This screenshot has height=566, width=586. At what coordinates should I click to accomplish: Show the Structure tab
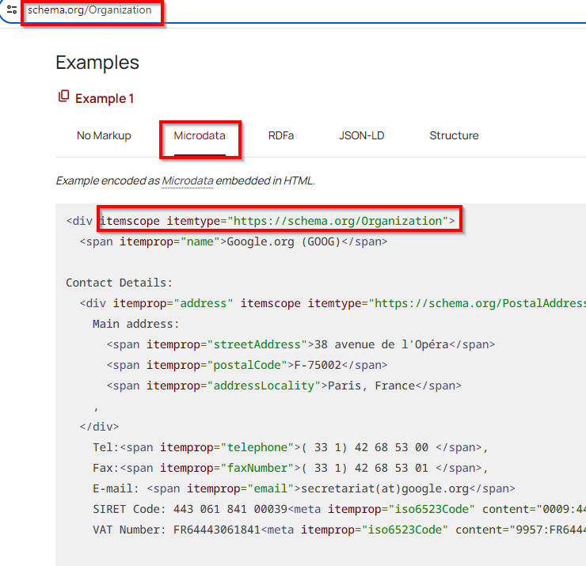(454, 135)
